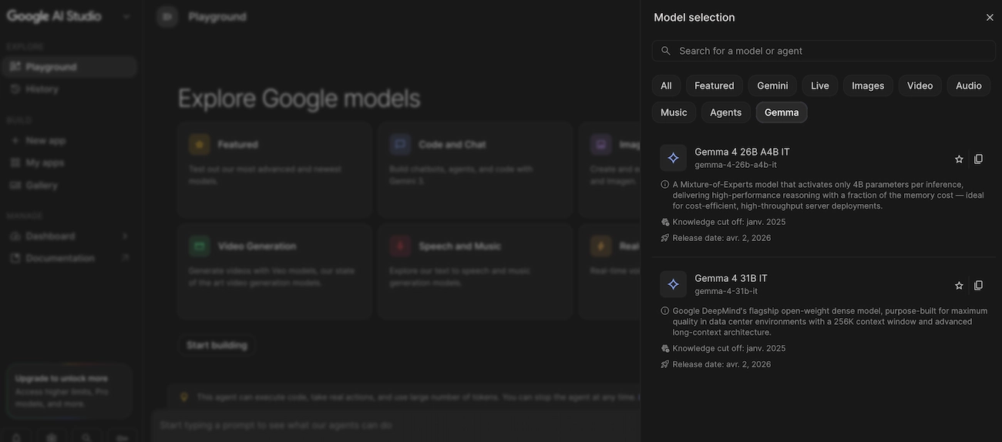Open the Code and Chat card

(x=476, y=169)
